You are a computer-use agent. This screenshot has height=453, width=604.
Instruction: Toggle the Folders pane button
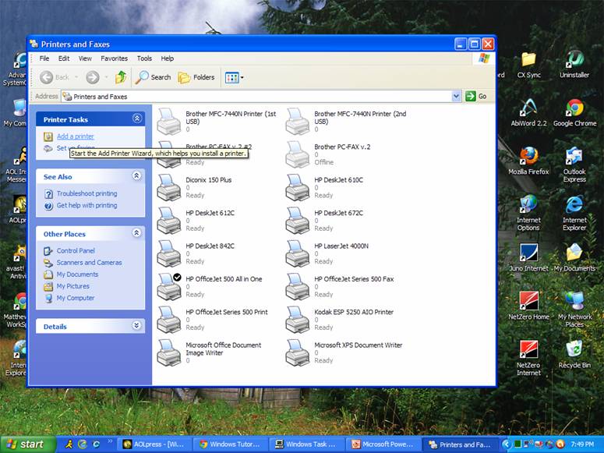[196, 77]
